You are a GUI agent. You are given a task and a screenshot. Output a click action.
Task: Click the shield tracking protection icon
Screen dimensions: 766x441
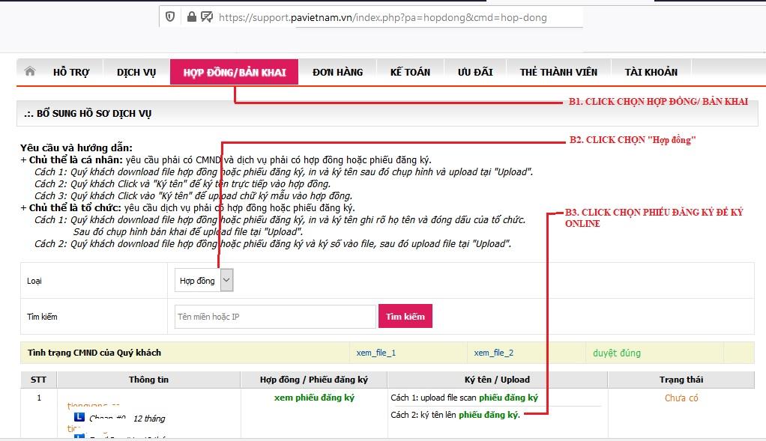pos(170,17)
